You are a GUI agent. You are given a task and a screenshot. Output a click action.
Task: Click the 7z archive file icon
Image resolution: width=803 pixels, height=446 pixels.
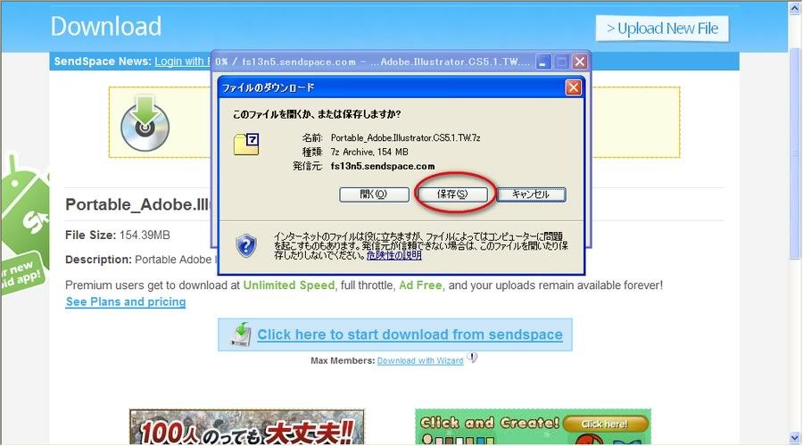[246, 144]
